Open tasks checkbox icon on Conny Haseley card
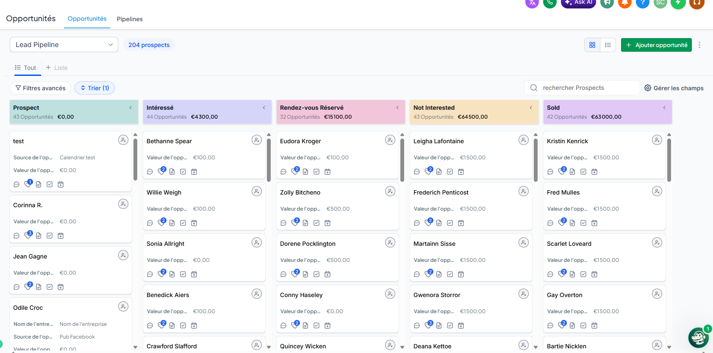 [x=316, y=325]
